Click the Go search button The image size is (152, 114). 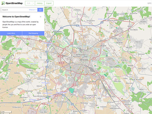pyautogui.click(x=40, y=10)
